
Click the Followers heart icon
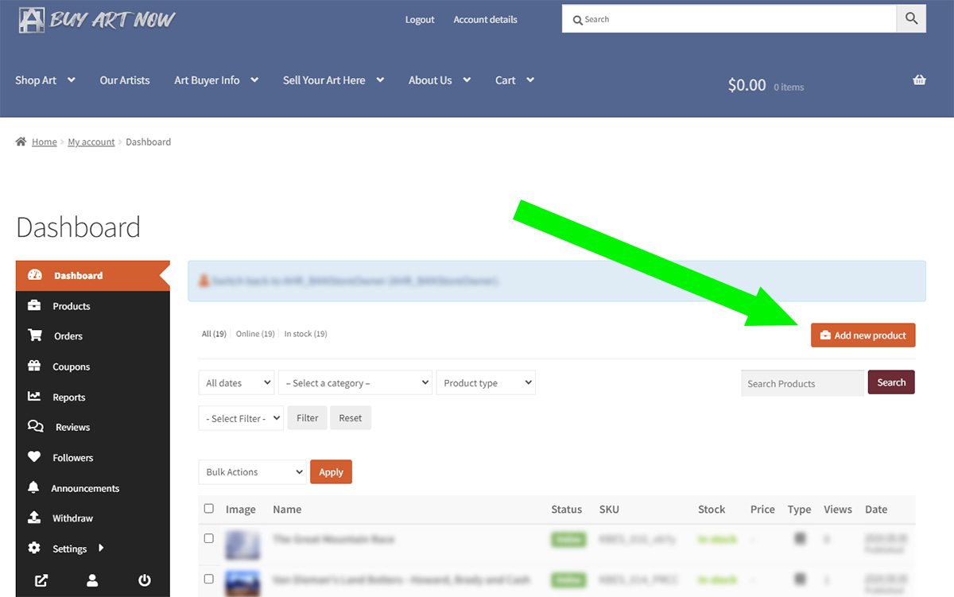34,457
